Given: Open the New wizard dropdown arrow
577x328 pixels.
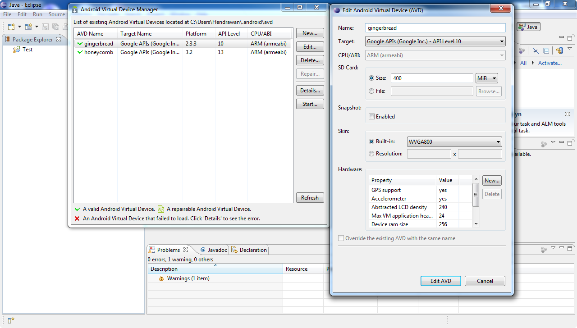Looking at the screenshot, I should tap(19, 27).
